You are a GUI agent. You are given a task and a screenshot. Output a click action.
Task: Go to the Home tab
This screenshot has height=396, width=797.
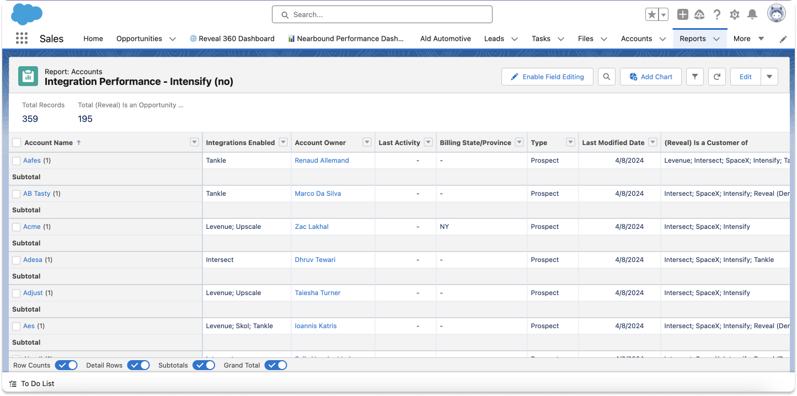click(93, 39)
